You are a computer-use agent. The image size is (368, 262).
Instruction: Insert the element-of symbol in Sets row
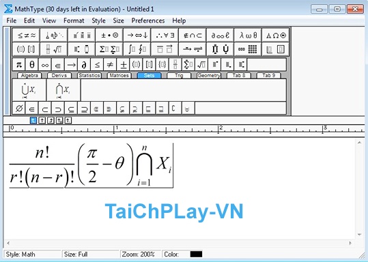pos(31,108)
